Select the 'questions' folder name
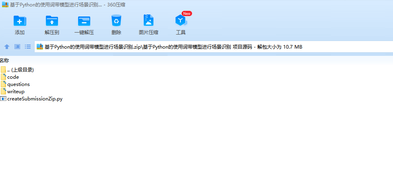Image resolution: width=393 pixels, height=174 pixels. (19, 84)
